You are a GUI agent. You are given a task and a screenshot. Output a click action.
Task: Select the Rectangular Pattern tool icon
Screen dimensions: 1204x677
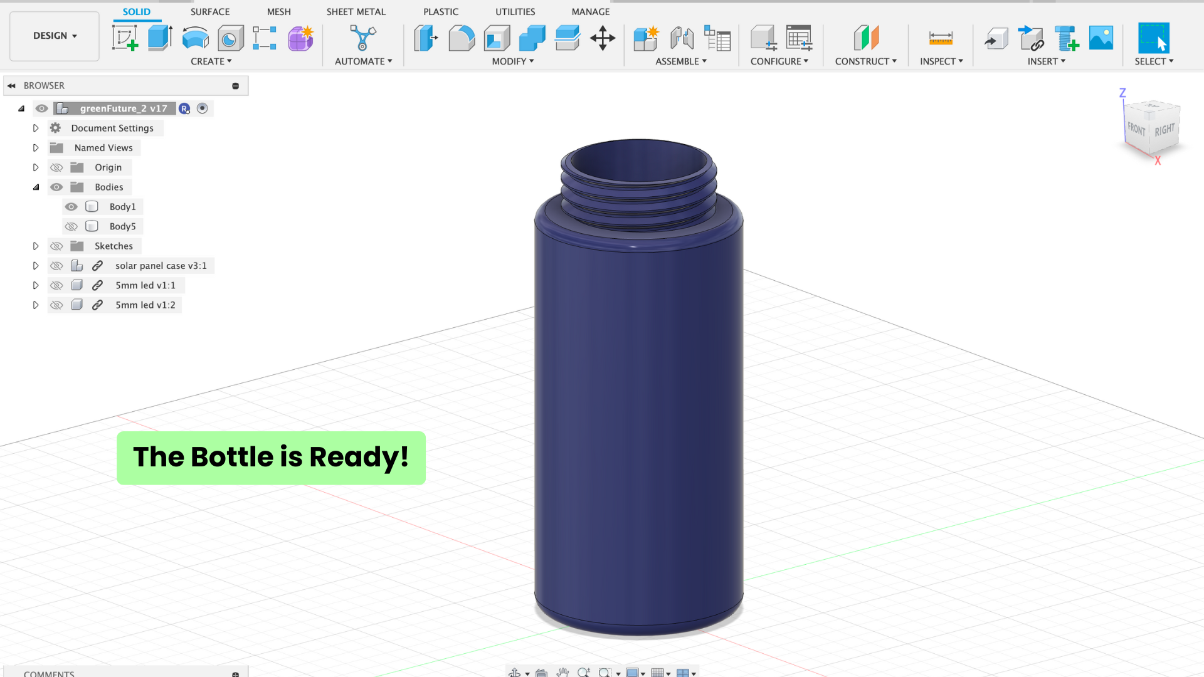coord(265,38)
